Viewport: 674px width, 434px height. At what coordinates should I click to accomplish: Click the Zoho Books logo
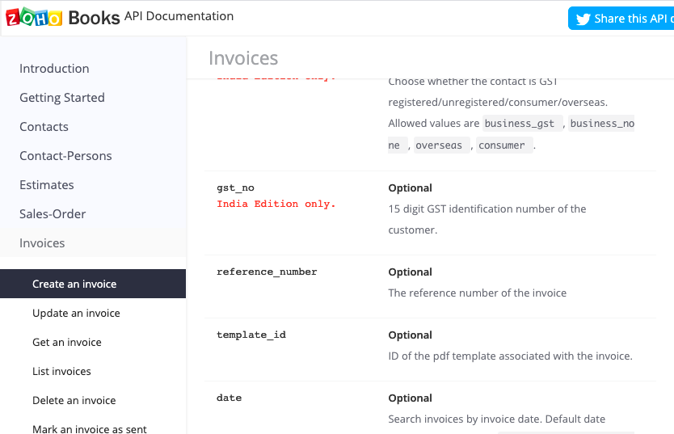63,17
